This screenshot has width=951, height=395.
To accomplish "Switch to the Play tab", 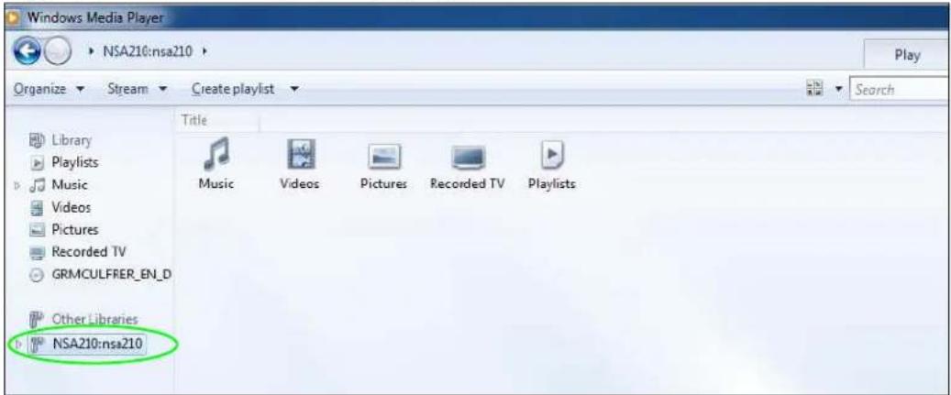I will point(907,55).
